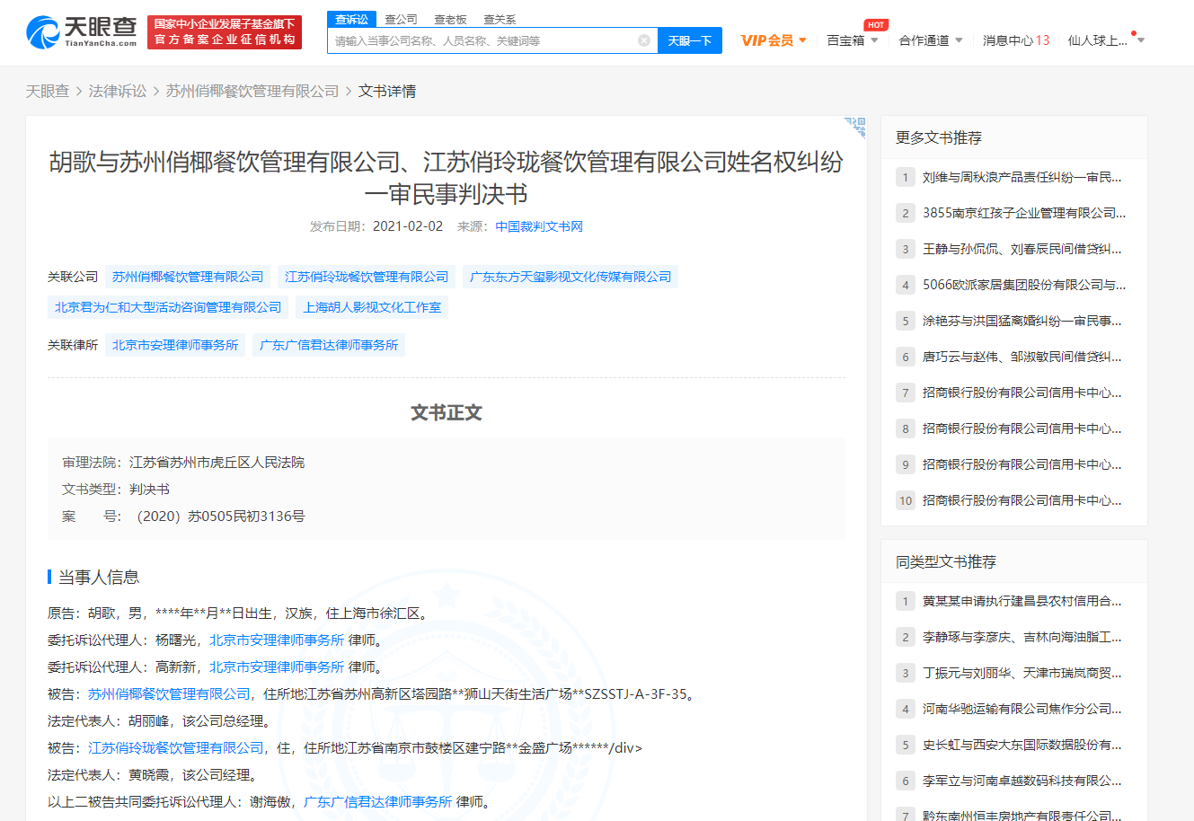Click the 同类型文书推荐 panel heading
This screenshot has height=821, width=1194.
(946, 561)
